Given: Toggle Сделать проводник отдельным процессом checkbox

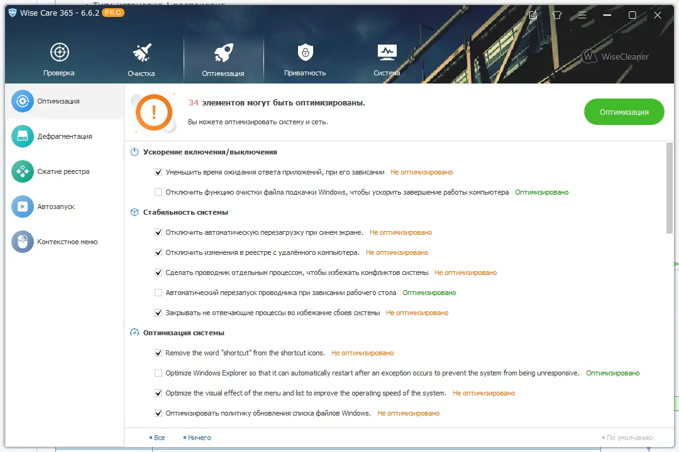Looking at the screenshot, I should (x=158, y=272).
